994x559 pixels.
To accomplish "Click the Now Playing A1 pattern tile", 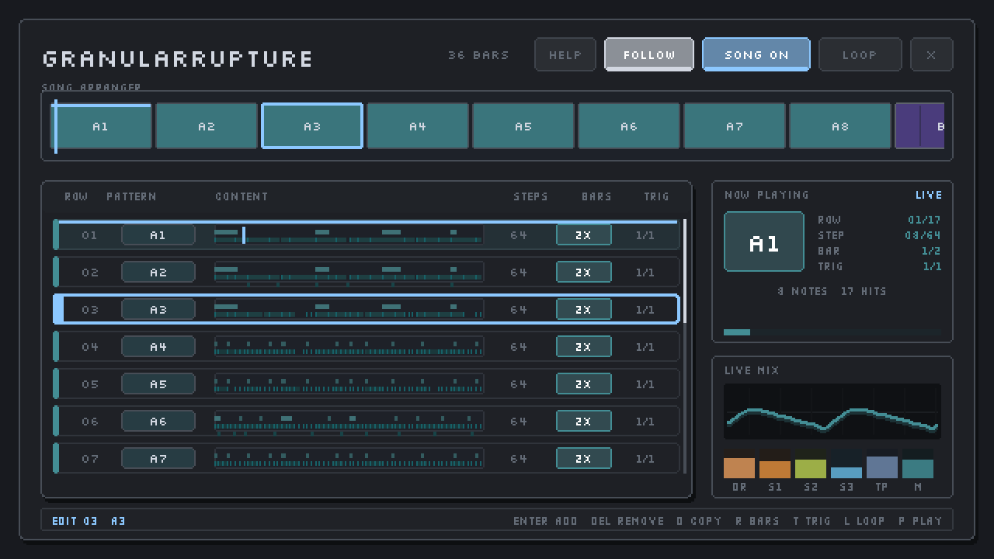I will pos(764,241).
